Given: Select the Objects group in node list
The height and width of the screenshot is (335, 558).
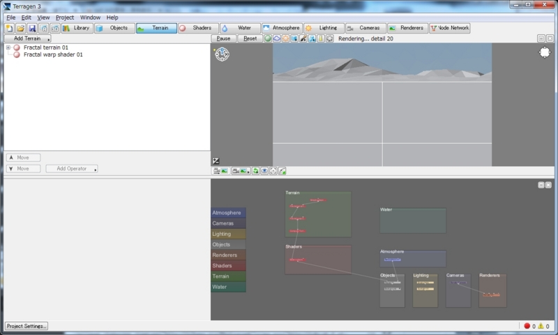Looking at the screenshot, I should click(228, 244).
